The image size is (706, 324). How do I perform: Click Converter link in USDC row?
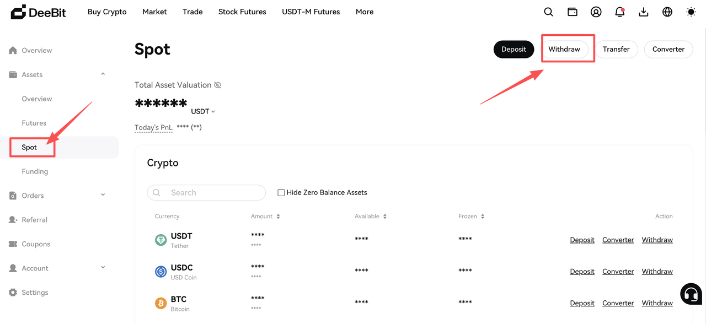618,271
